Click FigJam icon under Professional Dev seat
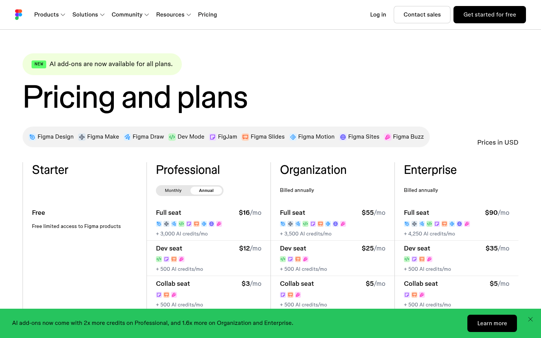 click(166, 259)
